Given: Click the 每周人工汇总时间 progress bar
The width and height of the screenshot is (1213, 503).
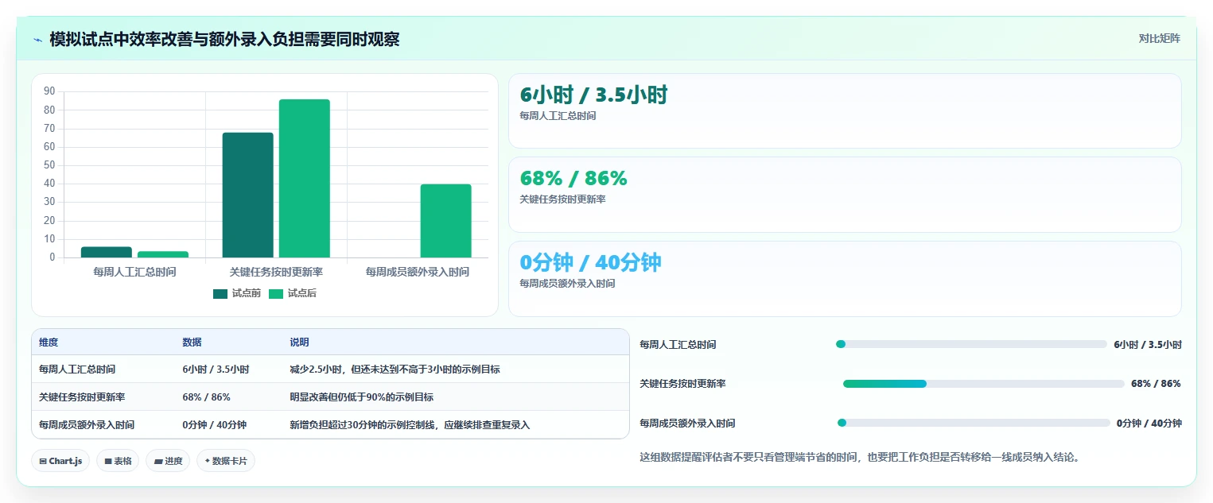Looking at the screenshot, I should [x=971, y=344].
